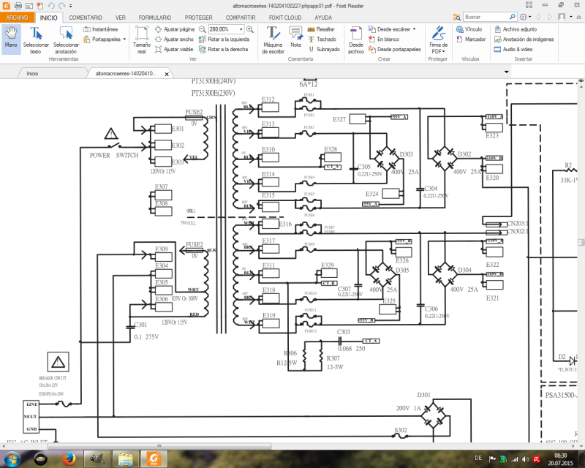Click the zoom percentage field
Screen dimensions: 585x468
[x=223, y=29]
